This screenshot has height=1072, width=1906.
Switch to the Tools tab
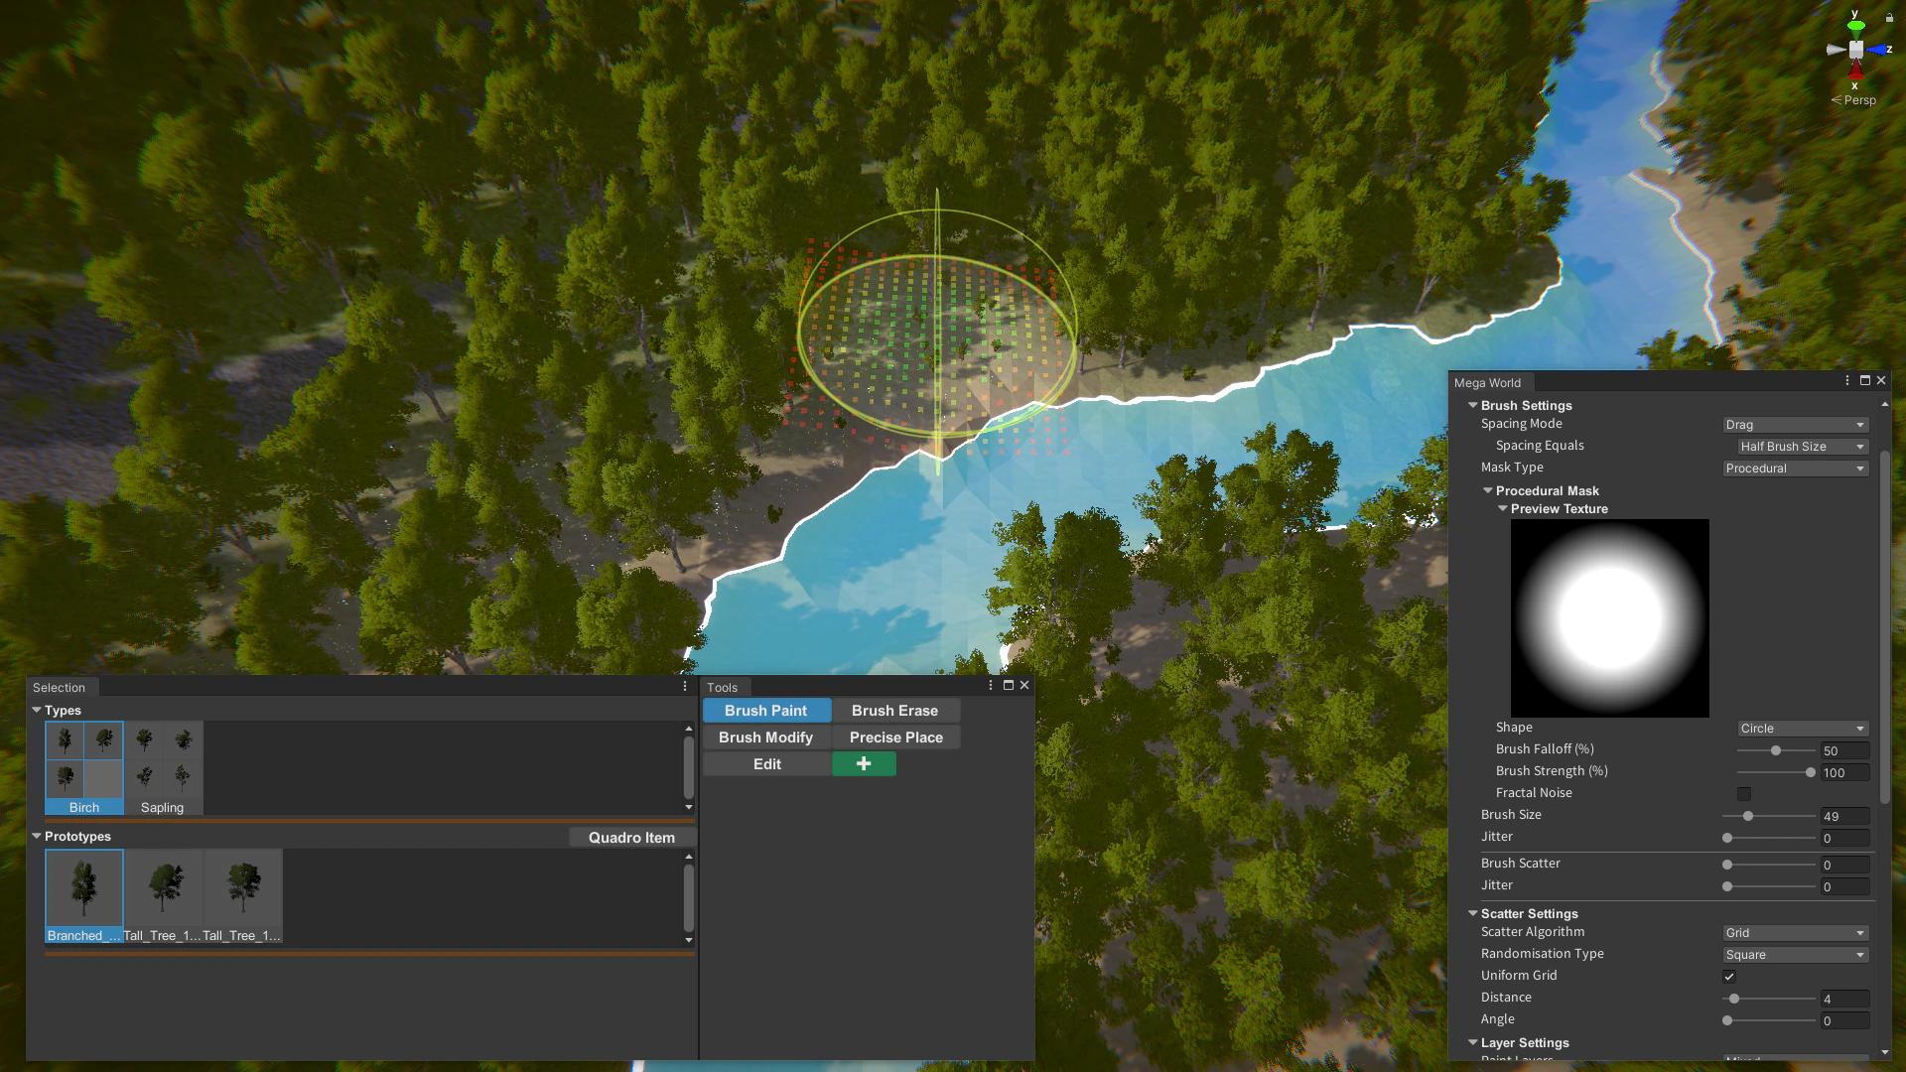[x=723, y=687]
